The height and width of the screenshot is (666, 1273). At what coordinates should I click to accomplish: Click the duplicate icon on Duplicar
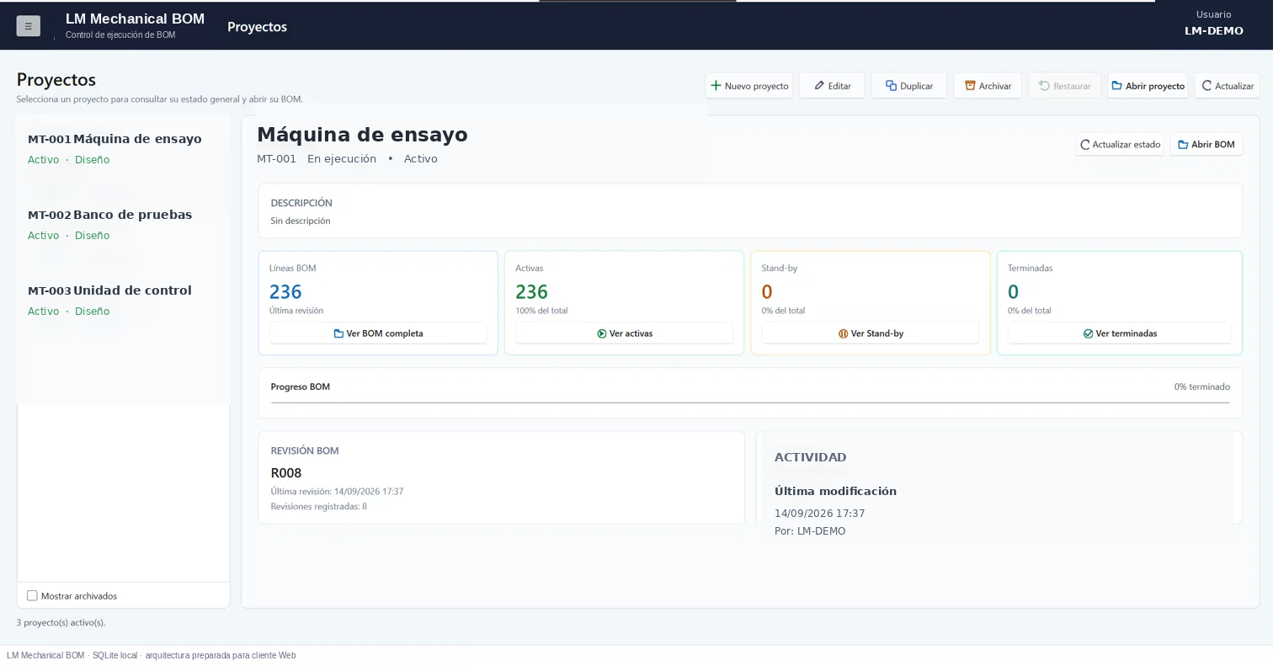[891, 85]
